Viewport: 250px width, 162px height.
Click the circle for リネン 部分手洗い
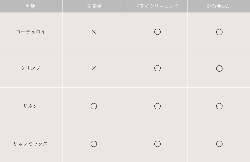click(x=219, y=106)
